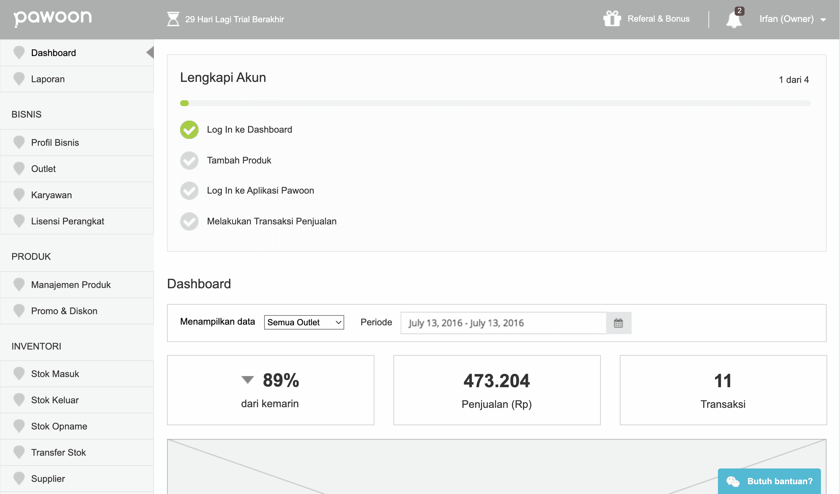The image size is (840, 494).
Task: Click the Outlet pin icon
Action: click(19, 169)
